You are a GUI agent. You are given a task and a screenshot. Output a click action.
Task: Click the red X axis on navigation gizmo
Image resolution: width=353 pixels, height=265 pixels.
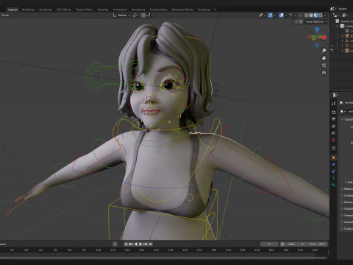(324, 38)
